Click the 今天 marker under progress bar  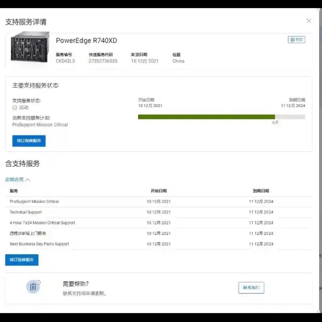[x=275, y=123]
